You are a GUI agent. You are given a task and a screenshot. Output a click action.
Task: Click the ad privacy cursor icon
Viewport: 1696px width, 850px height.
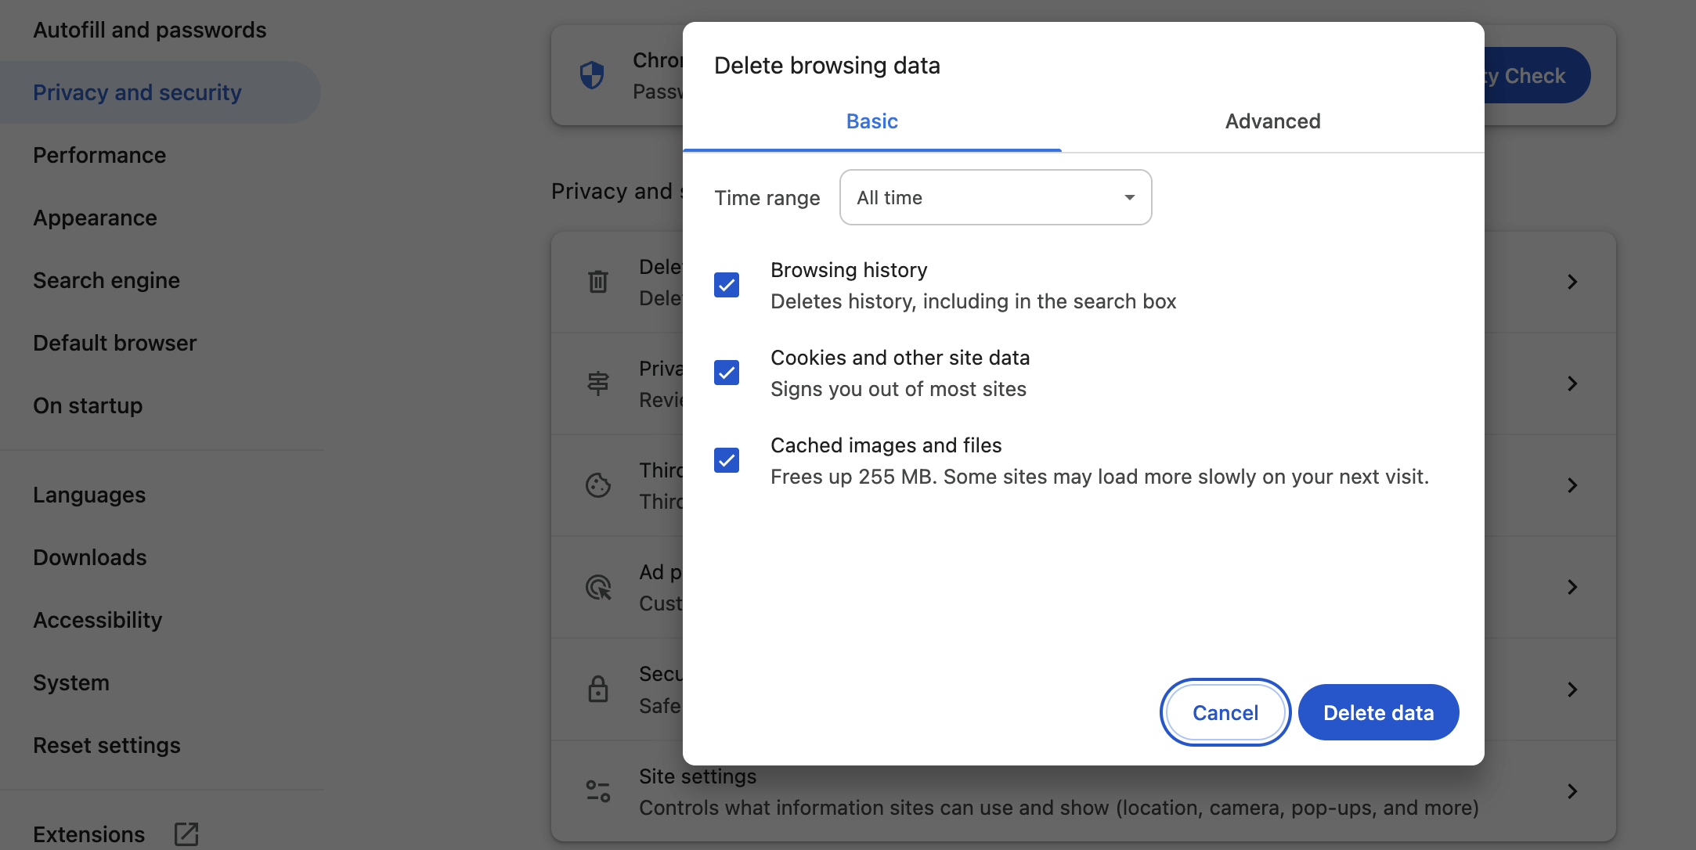click(598, 587)
